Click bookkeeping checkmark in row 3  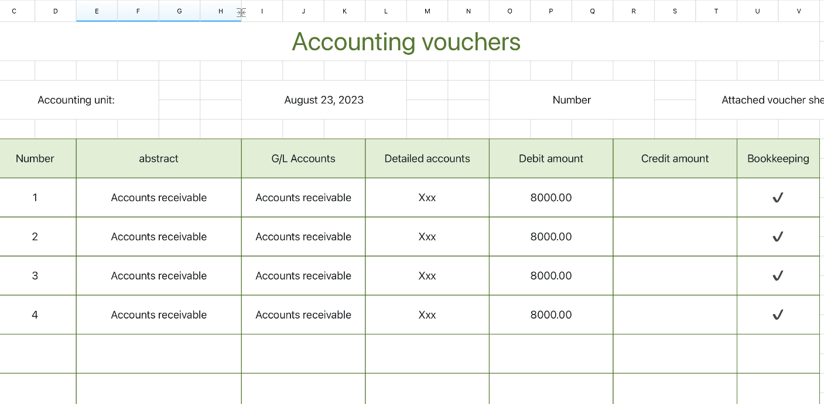coord(778,276)
